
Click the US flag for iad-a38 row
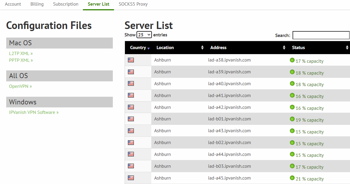click(131, 60)
